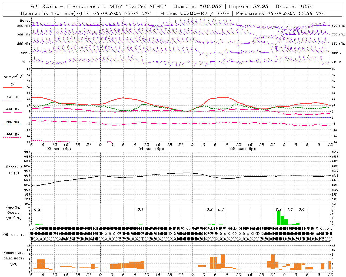Click the station name Irk_Zima in header
346x277 pixels.
(44, 6)
